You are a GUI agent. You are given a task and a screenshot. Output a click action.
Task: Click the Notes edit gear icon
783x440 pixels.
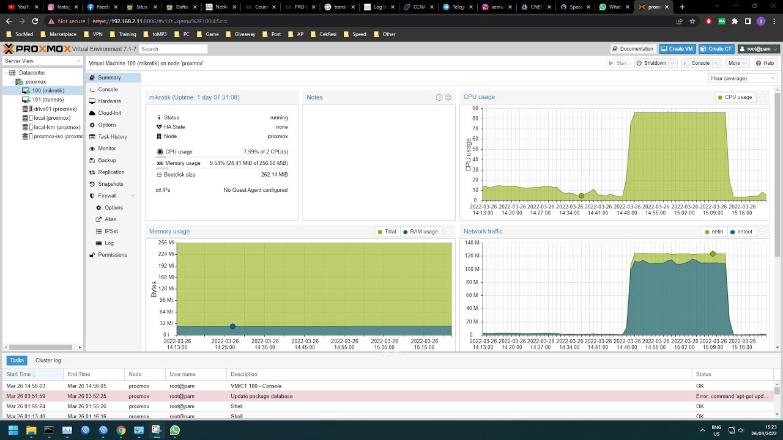(448, 98)
